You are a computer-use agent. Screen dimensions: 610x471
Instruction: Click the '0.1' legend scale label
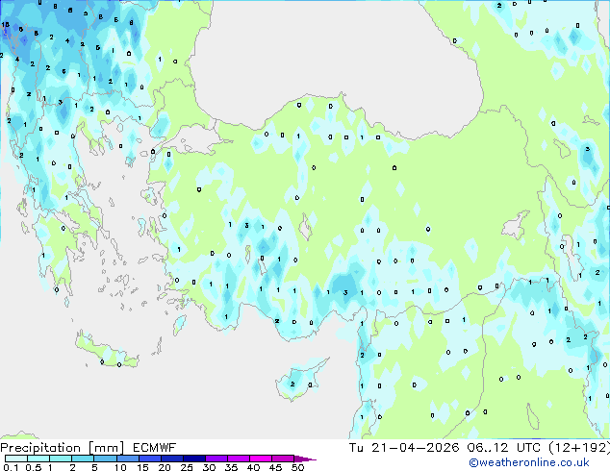[10, 467]
